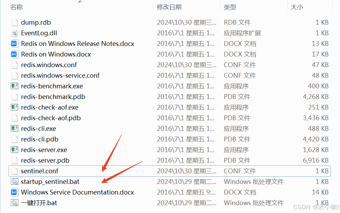Select the file name sentinel.conf

pos(40,171)
